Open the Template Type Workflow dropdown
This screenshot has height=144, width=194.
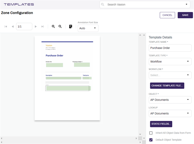pos(170,61)
